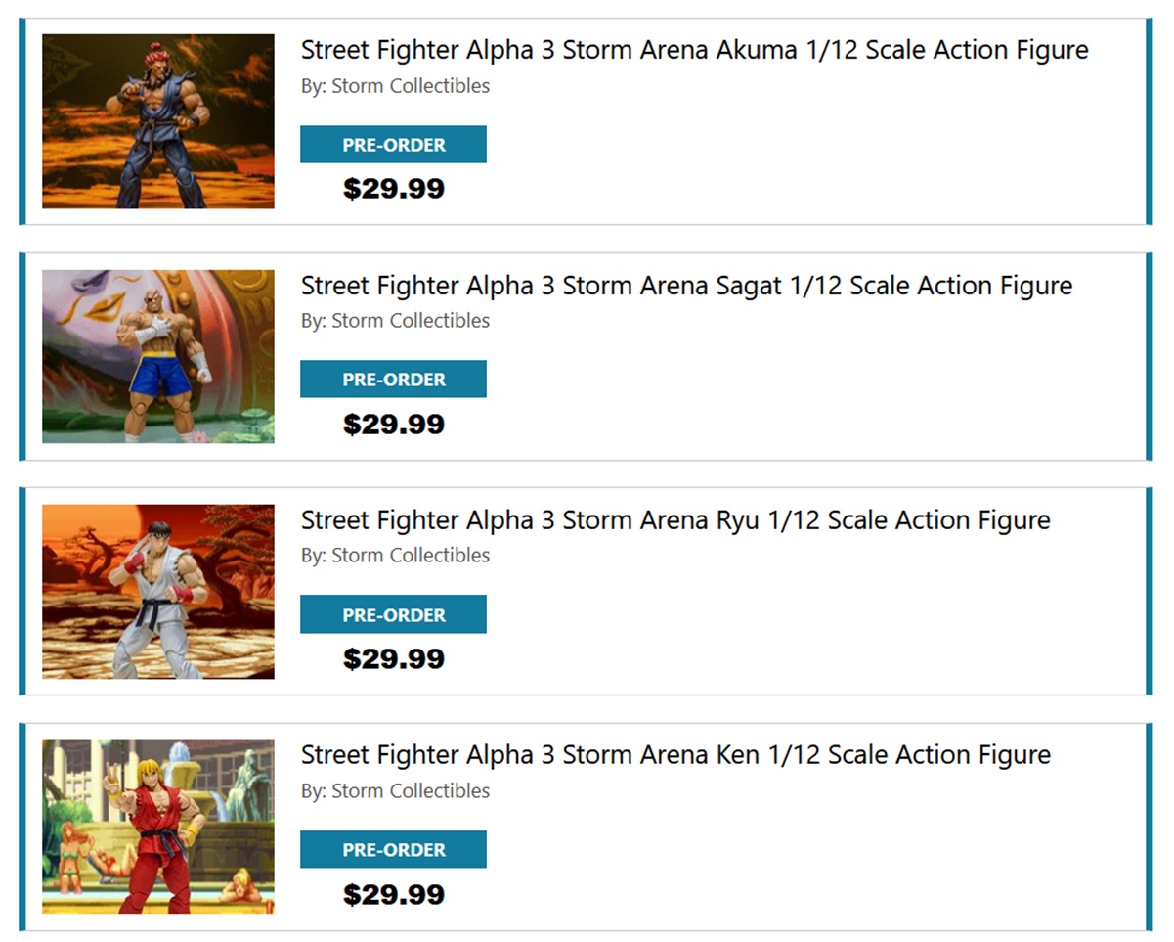Pre-order the Ken action figure

(x=393, y=850)
